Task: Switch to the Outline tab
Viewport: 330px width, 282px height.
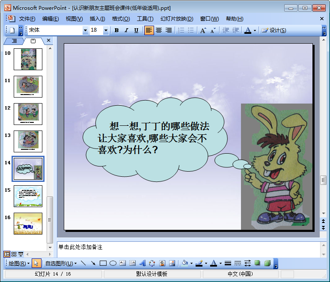Action: 14,41
